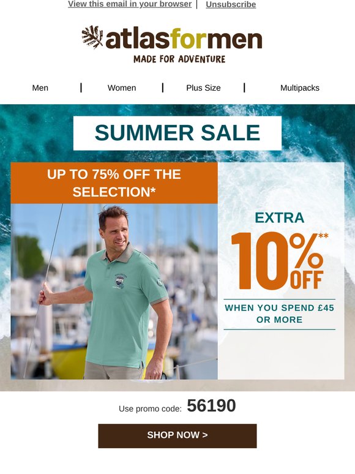Click promo code number 56190
355x474 pixels.
pyautogui.click(x=211, y=405)
